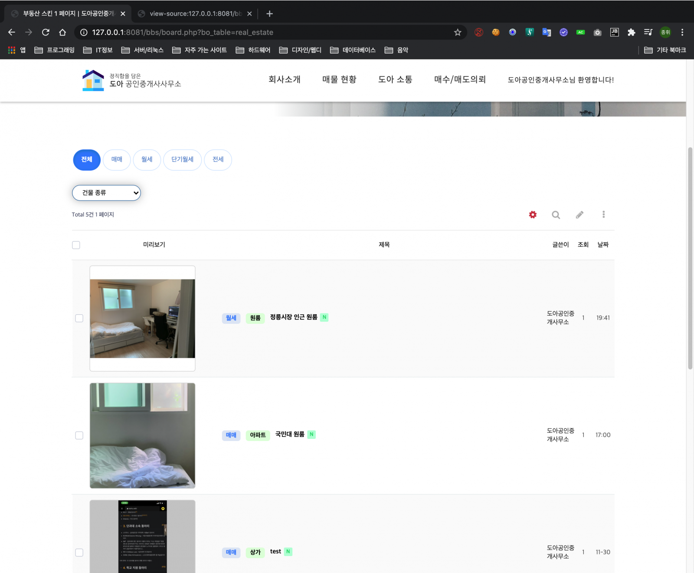
Task: Click the house logo of 도아 공인중개사사무소
Action: point(93,80)
